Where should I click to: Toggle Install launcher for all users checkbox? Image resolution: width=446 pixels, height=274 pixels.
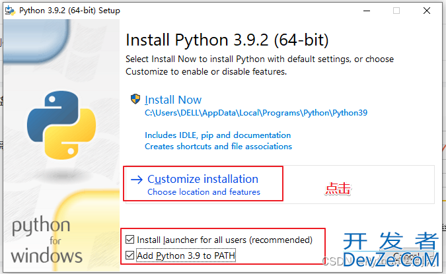tap(130, 240)
